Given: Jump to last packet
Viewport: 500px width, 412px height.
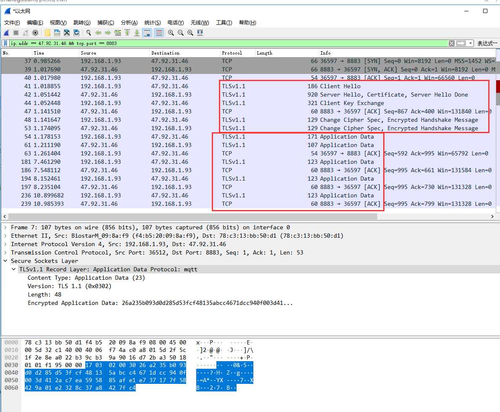Looking at the screenshot, I should coord(137,33).
